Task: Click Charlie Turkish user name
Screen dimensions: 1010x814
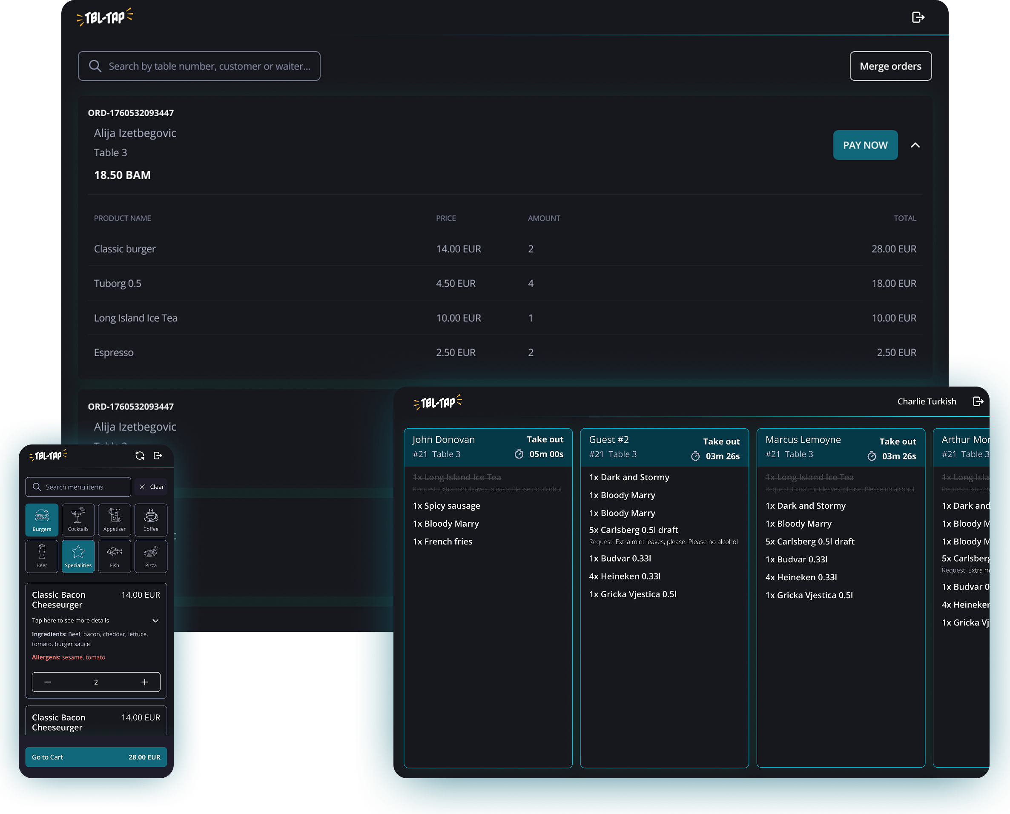Action: coord(927,401)
